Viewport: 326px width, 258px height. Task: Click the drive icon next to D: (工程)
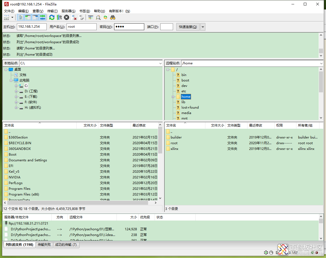(21, 91)
